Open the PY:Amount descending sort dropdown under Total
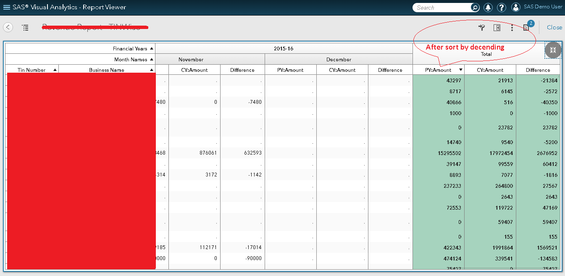Image resolution: width=565 pixels, height=276 pixels. tap(460, 70)
